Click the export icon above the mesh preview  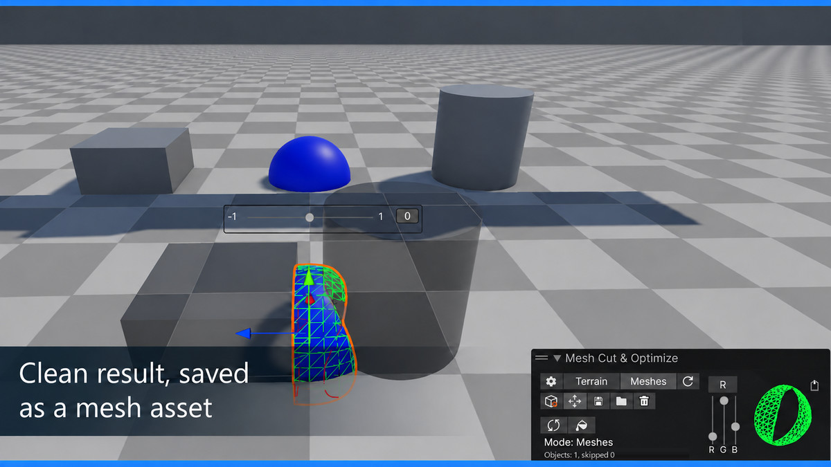(x=815, y=384)
